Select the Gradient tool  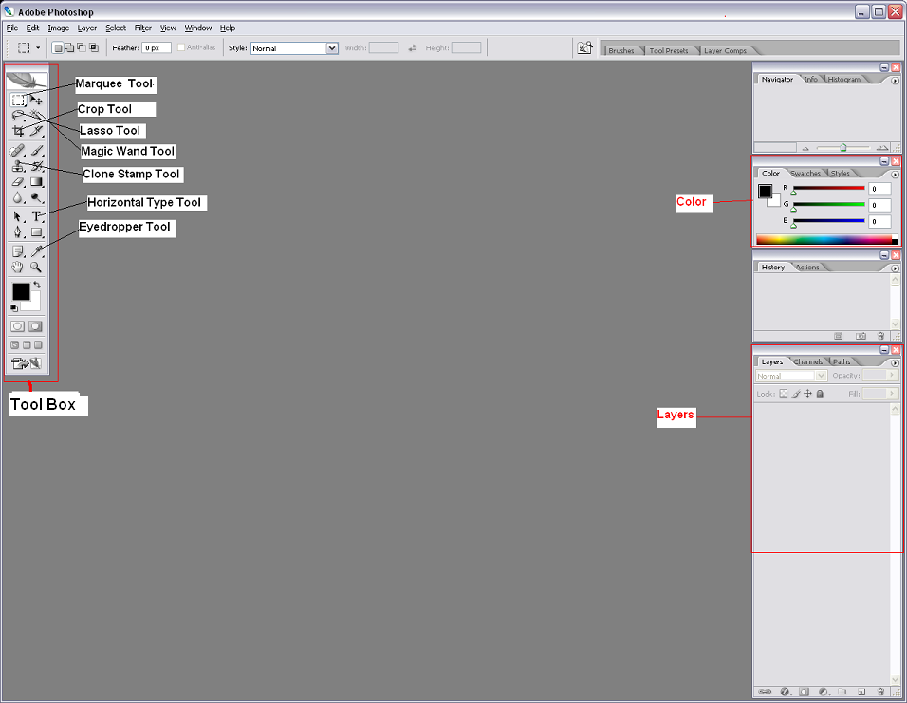36,182
